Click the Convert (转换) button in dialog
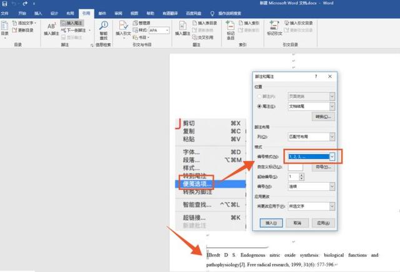 tap(323, 117)
